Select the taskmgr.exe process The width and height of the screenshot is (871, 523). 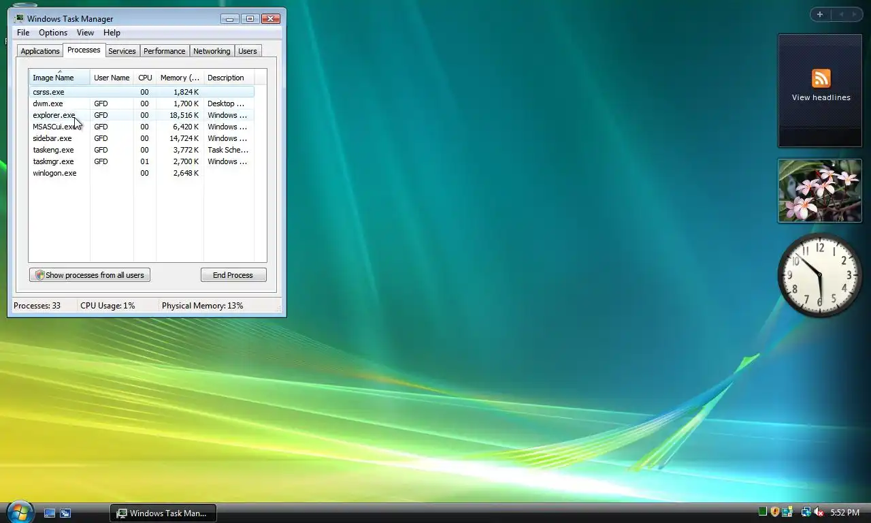142,161
